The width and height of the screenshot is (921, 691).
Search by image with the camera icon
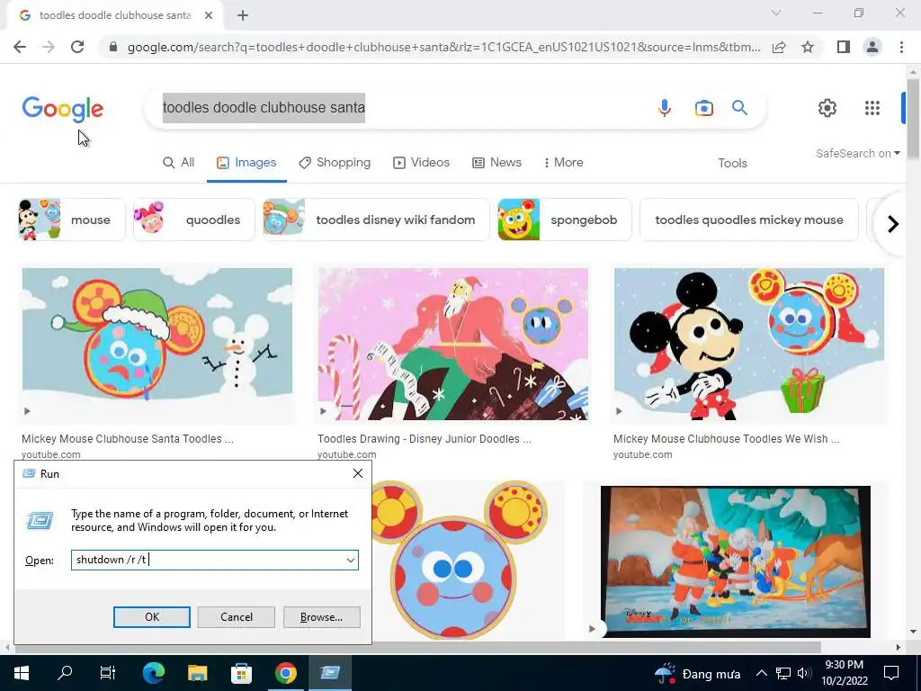click(703, 108)
